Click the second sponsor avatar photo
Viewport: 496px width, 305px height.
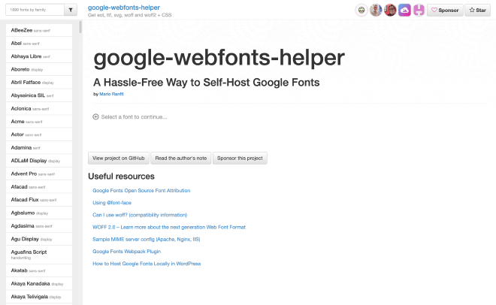376,11
